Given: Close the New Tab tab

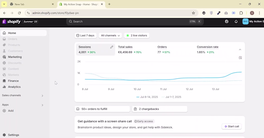Looking at the screenshot, I should (x=53, y=4).
